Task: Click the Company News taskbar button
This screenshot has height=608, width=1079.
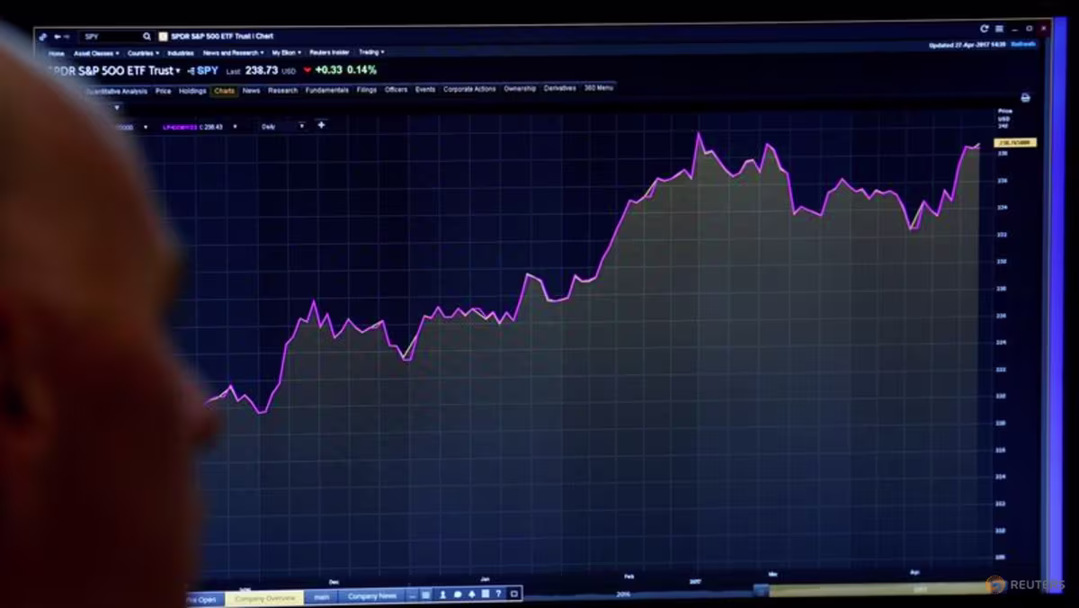Action: point(371,596)
